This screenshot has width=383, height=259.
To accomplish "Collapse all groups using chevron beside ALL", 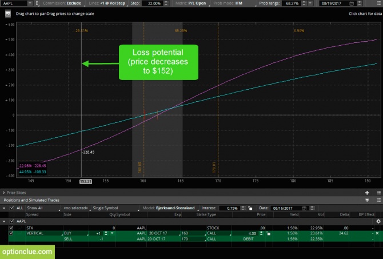I will pyautogui.click(x=4, y=208).
